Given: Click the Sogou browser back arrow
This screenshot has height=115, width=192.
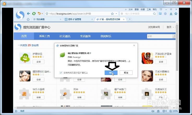Looking at the screenshot, I should click(28, 14).
